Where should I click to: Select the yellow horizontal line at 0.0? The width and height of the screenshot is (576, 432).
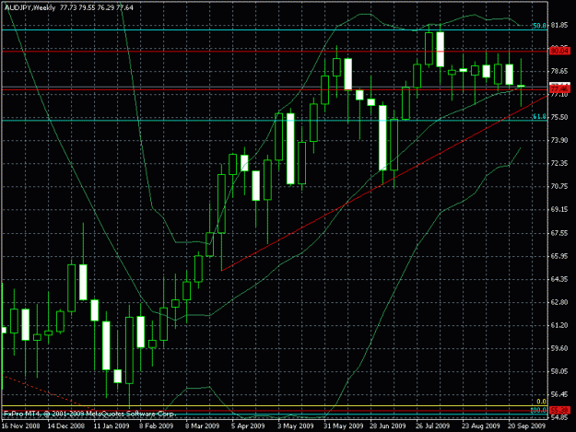(x=275, y=406)
